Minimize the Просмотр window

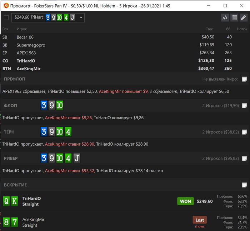point(209,6)
